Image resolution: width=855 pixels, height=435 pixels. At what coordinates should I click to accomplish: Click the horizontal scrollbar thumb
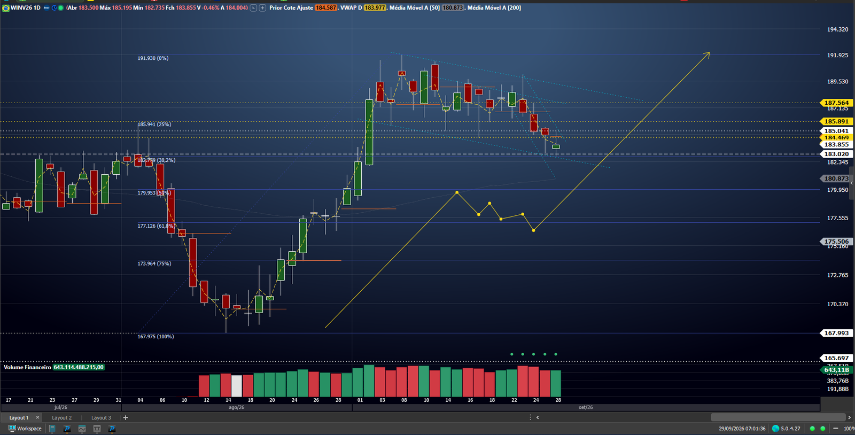778,417
